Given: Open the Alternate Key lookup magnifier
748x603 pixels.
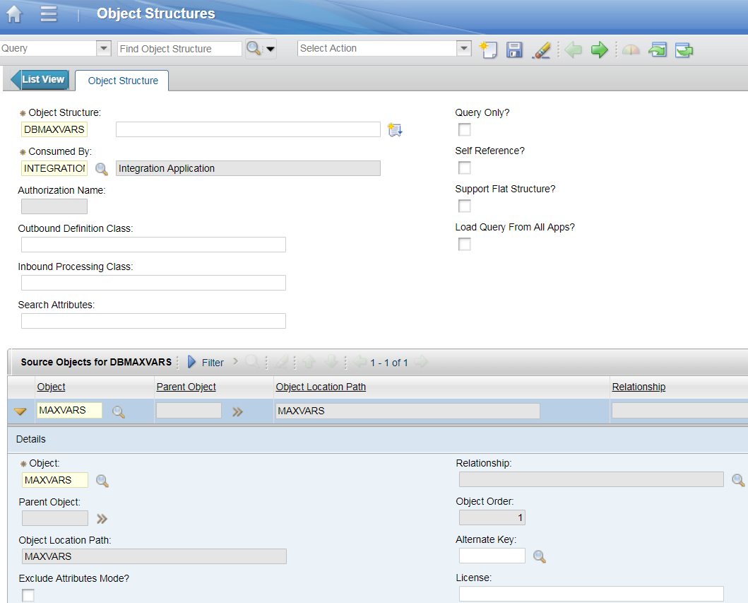Looking at the screenshot, I should coord(540,556).
